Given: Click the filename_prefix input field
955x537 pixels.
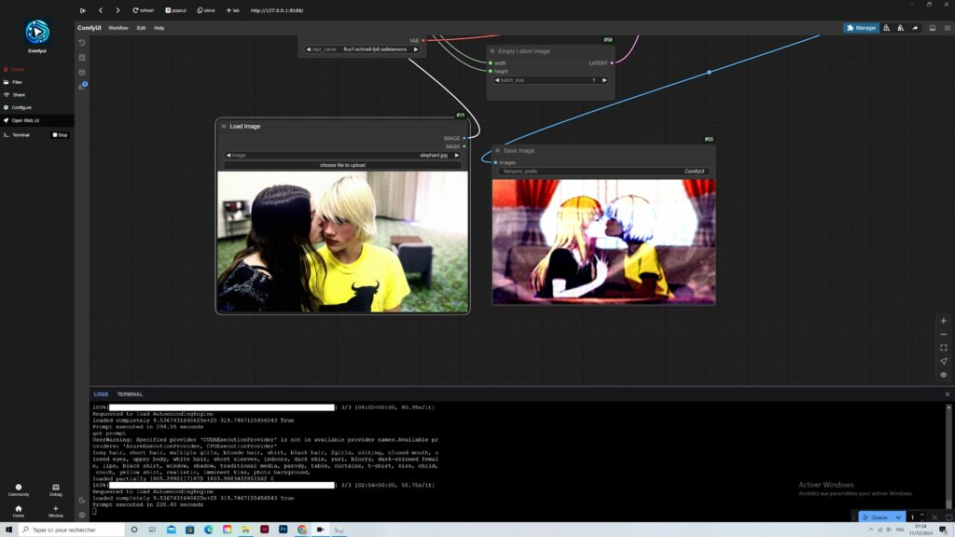Looking at the screenshot, I should (x=603, y=172).
